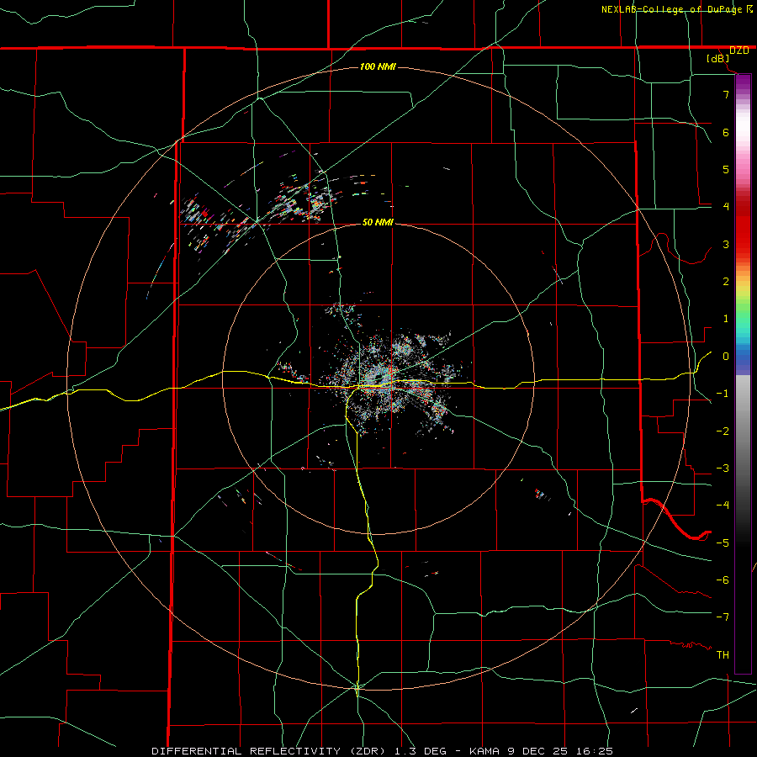Click the 3 dB scale label
This screenshot has height=757, width=757.
726,244
